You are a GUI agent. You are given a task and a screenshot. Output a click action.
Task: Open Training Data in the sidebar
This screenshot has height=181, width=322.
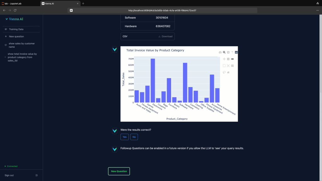pos(16,29)
